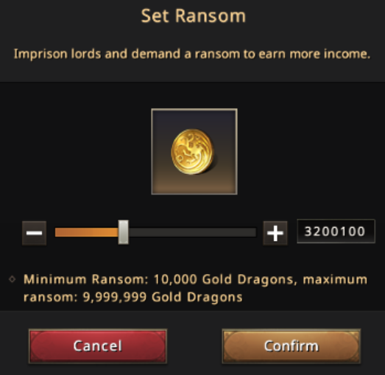Click the 'Minimum Ransom: 10,000 Gold Dragons' note

click(x=158, y=279)
